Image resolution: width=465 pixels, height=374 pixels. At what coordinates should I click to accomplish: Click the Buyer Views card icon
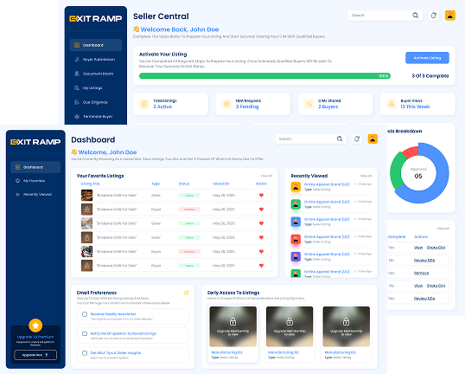pyautogui.click(x=392, y=104)
